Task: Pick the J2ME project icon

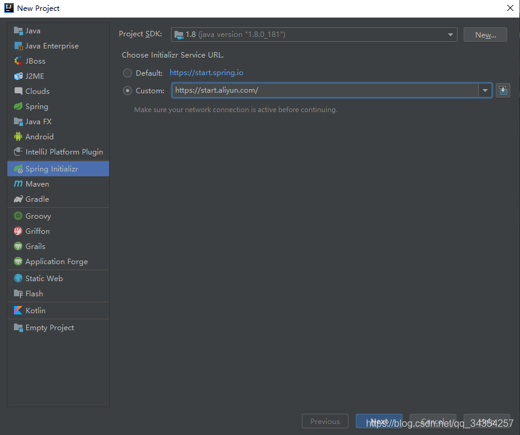Action: tap(18, 76)
